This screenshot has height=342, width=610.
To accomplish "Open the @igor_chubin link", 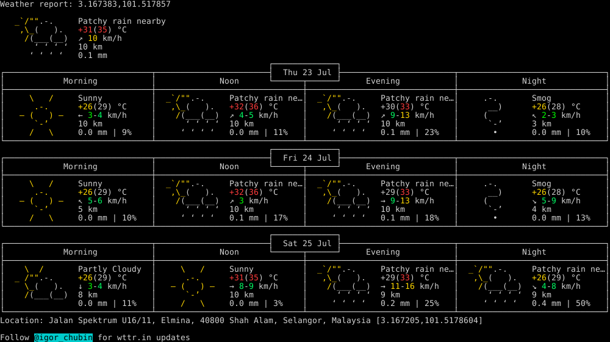I will [63, 337].
